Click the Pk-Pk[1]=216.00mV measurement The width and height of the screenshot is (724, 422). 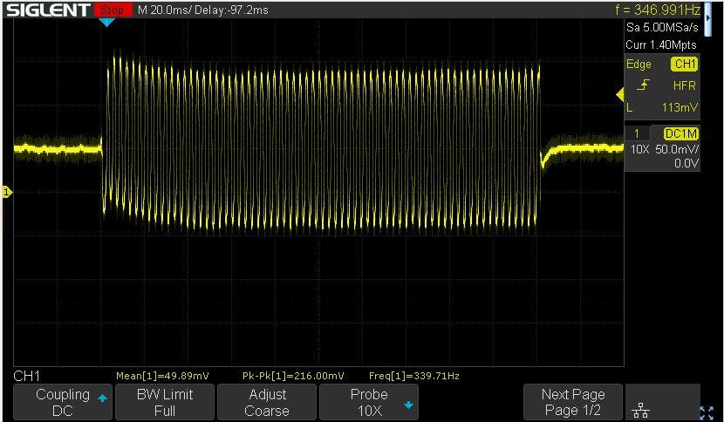pos(293,376)
